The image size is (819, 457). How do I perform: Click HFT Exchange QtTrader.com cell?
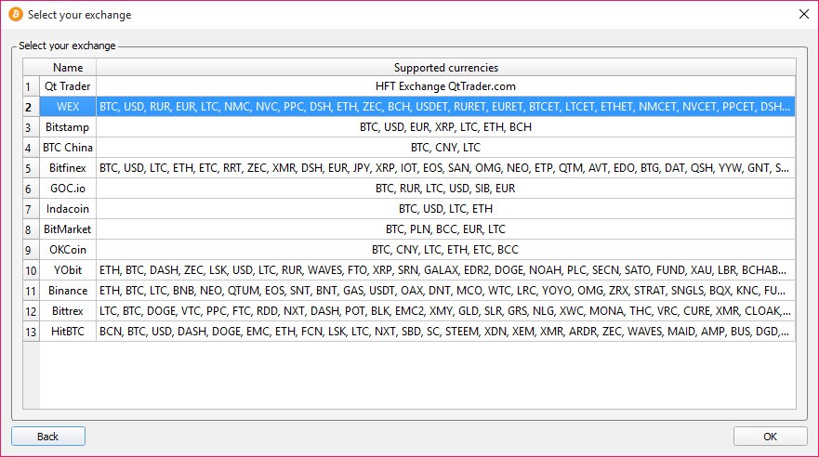click(446, 86)
